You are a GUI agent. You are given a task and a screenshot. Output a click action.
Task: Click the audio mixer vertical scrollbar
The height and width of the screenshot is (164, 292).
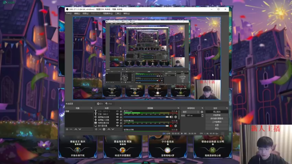(x=179, y=115)
